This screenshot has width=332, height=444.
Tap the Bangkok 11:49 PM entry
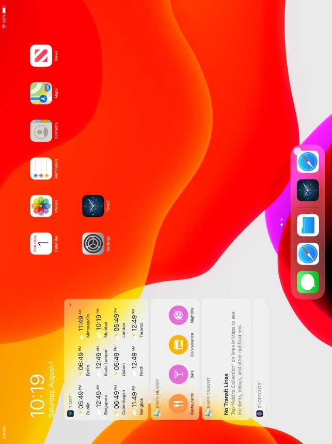[137, 400]
